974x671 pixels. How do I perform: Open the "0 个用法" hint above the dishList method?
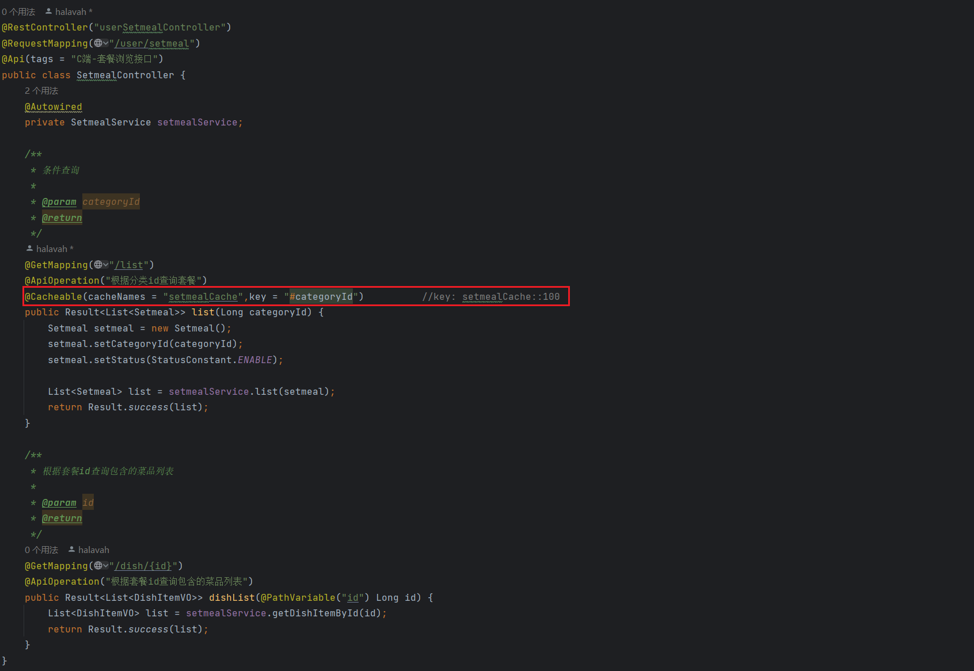pos(41,550)
